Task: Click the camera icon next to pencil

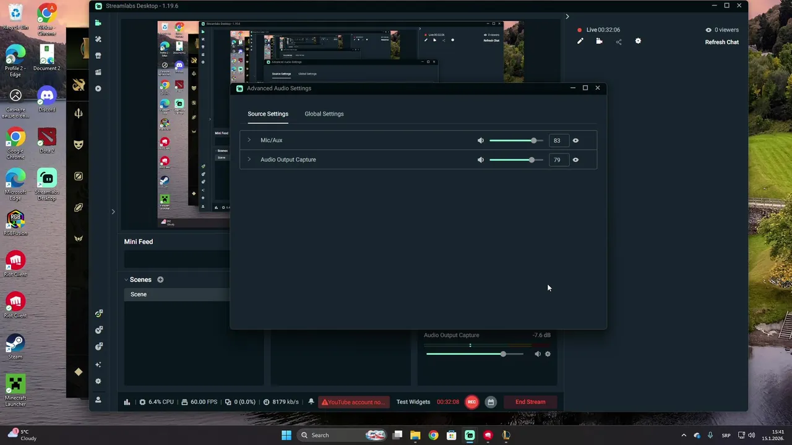Action: [599, 41]
